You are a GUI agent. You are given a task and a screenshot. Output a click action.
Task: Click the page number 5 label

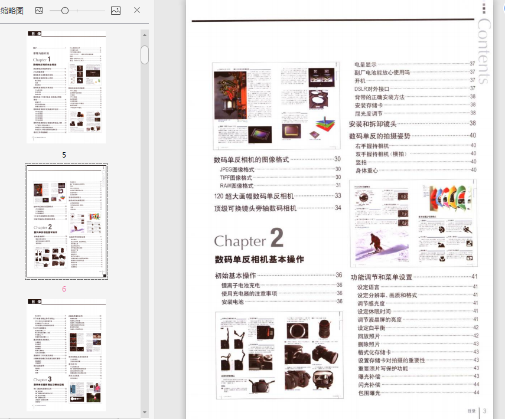point(64,155)
